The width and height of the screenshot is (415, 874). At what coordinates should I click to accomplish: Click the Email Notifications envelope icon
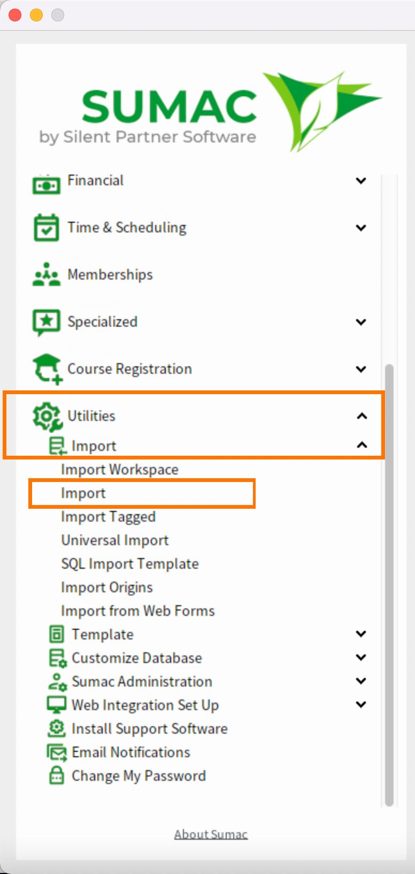pos(57,752)
